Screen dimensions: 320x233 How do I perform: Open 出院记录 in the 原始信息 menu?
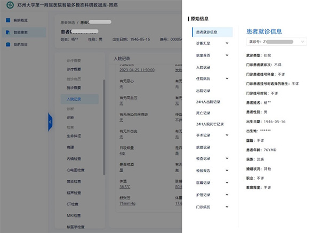[x=203, y=90]
